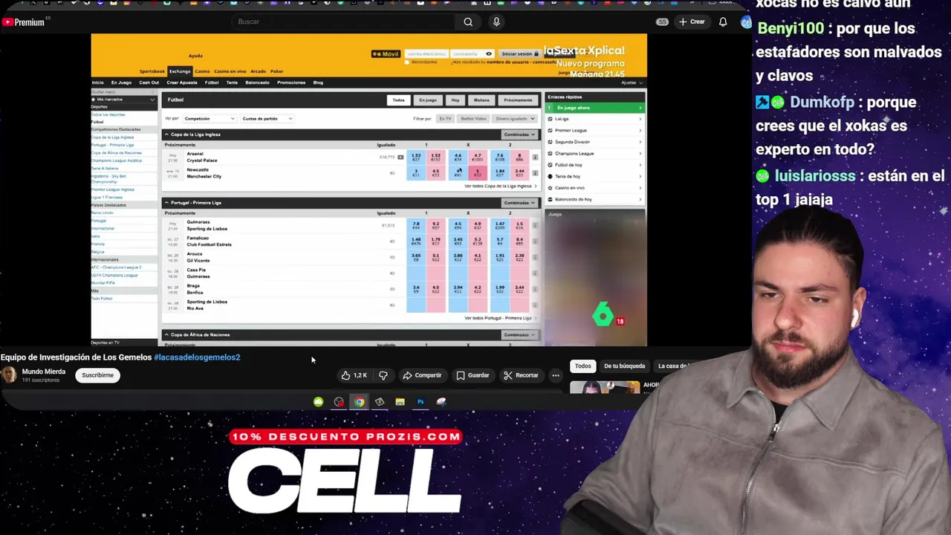The image size is (951, 535).
Task: Open the Mundo Mierda channel avatar
Action: coord(9,374)
